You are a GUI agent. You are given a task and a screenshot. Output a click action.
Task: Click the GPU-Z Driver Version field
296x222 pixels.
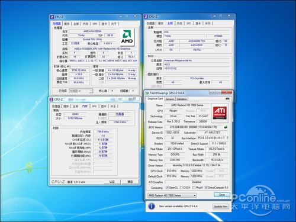[x=197, y=165]
